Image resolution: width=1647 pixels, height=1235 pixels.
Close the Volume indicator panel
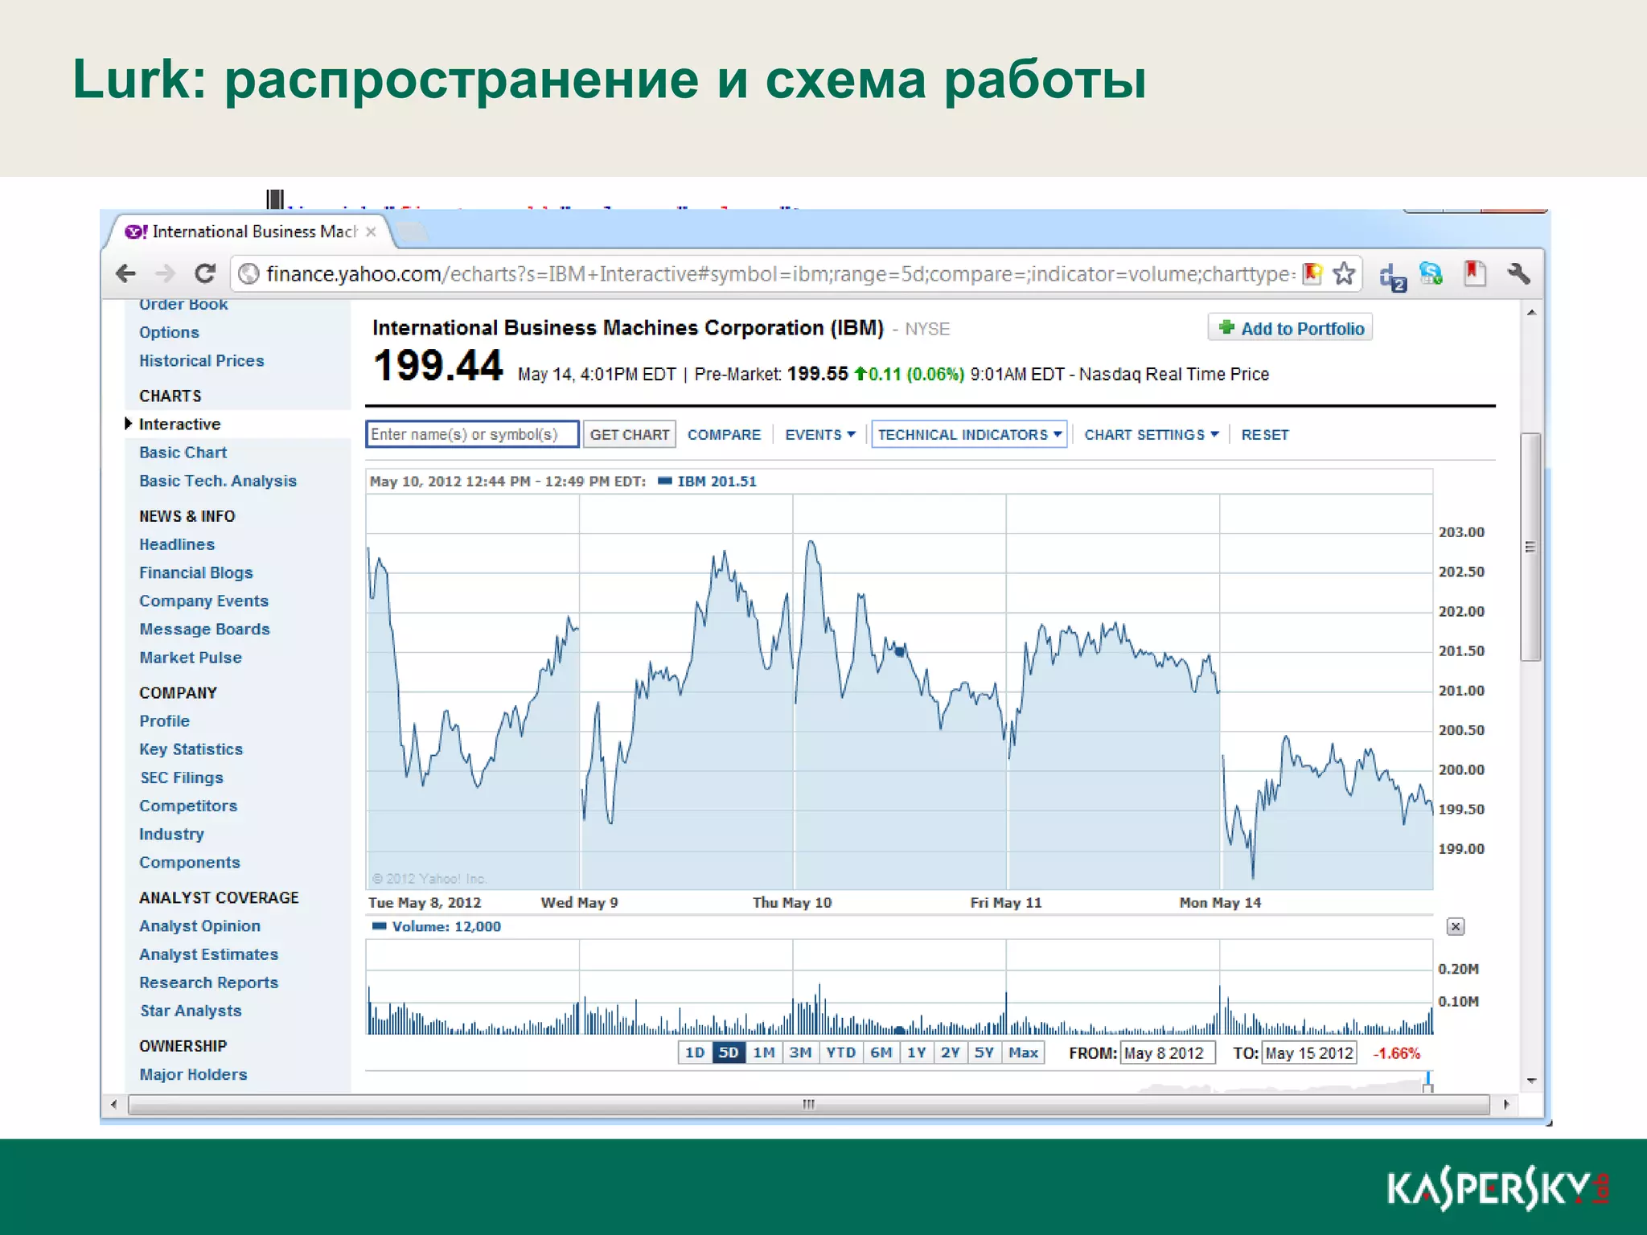(1456, 926)
